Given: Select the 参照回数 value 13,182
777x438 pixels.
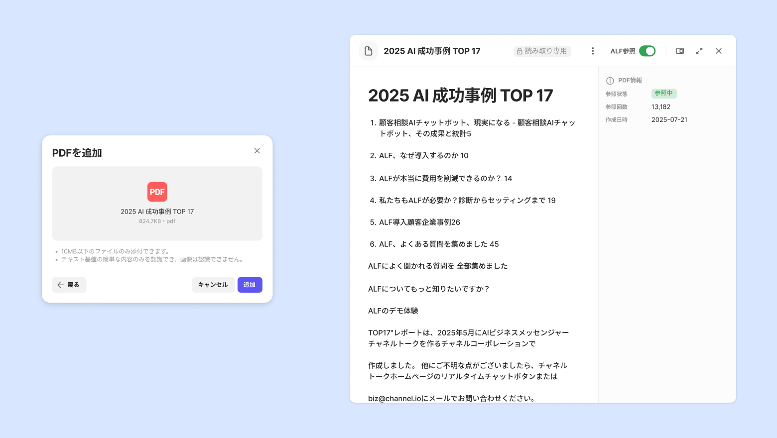Looking at the screenshot, I should click(661, 107).
